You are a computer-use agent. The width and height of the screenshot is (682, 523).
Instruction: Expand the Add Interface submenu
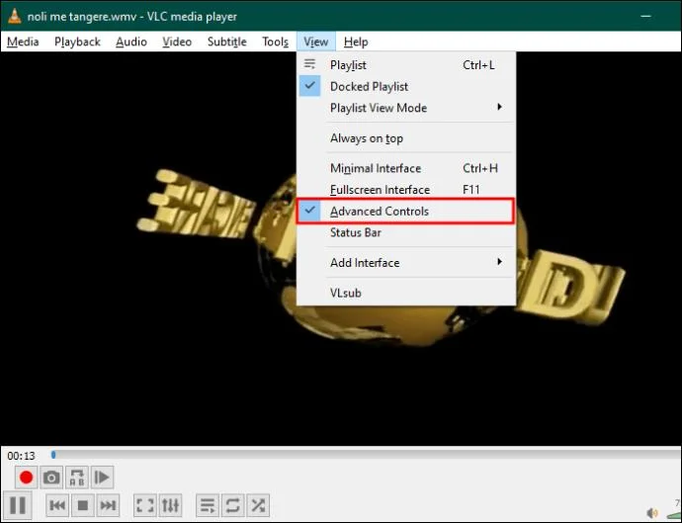pos(406,262)
